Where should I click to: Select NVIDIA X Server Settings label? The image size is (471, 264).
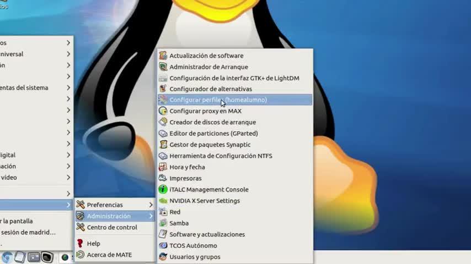[205, 200]
